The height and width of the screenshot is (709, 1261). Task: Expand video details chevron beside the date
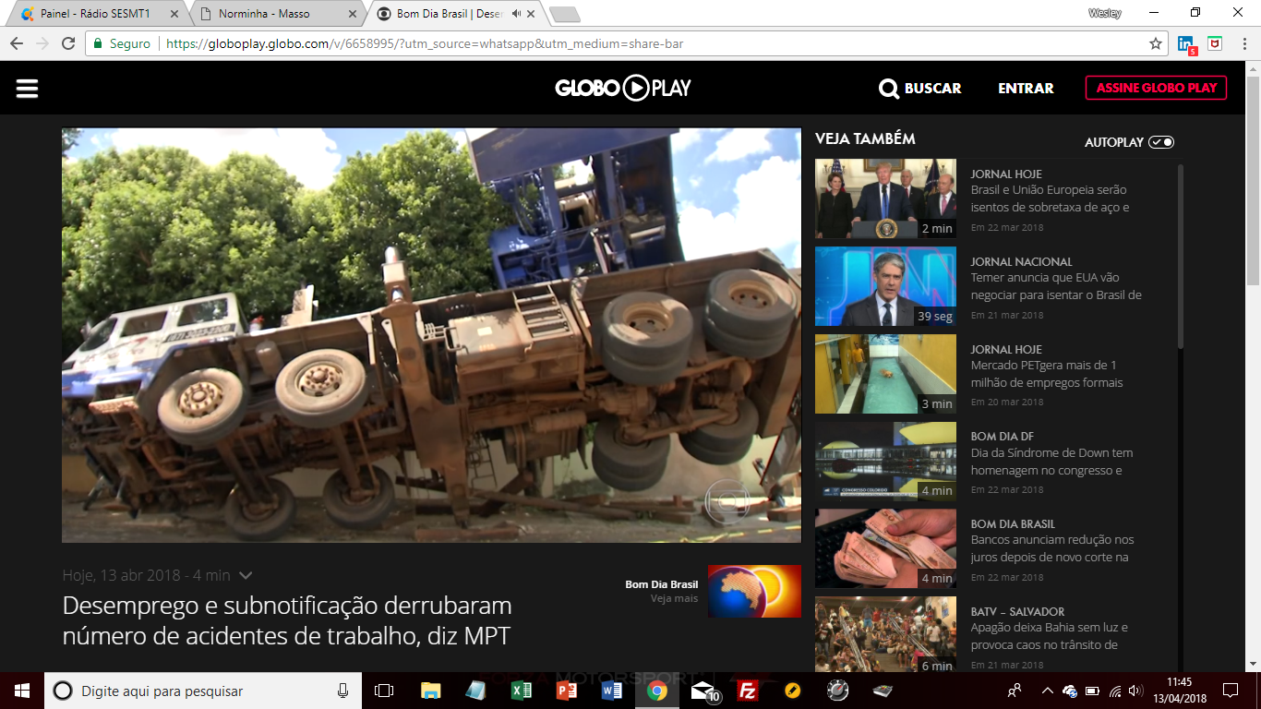tap(246, 575)
